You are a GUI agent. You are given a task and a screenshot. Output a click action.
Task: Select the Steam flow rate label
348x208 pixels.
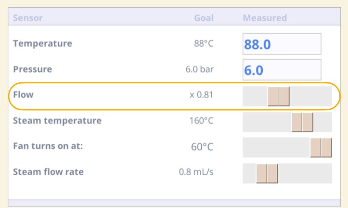click(49, 172)
